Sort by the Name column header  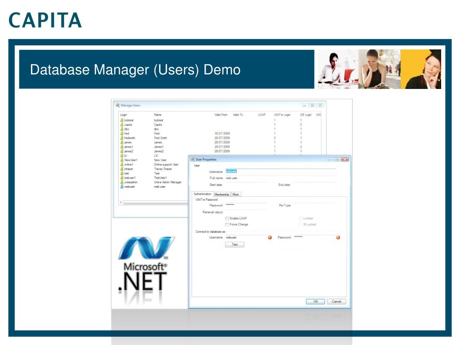[x=158, y=115]
